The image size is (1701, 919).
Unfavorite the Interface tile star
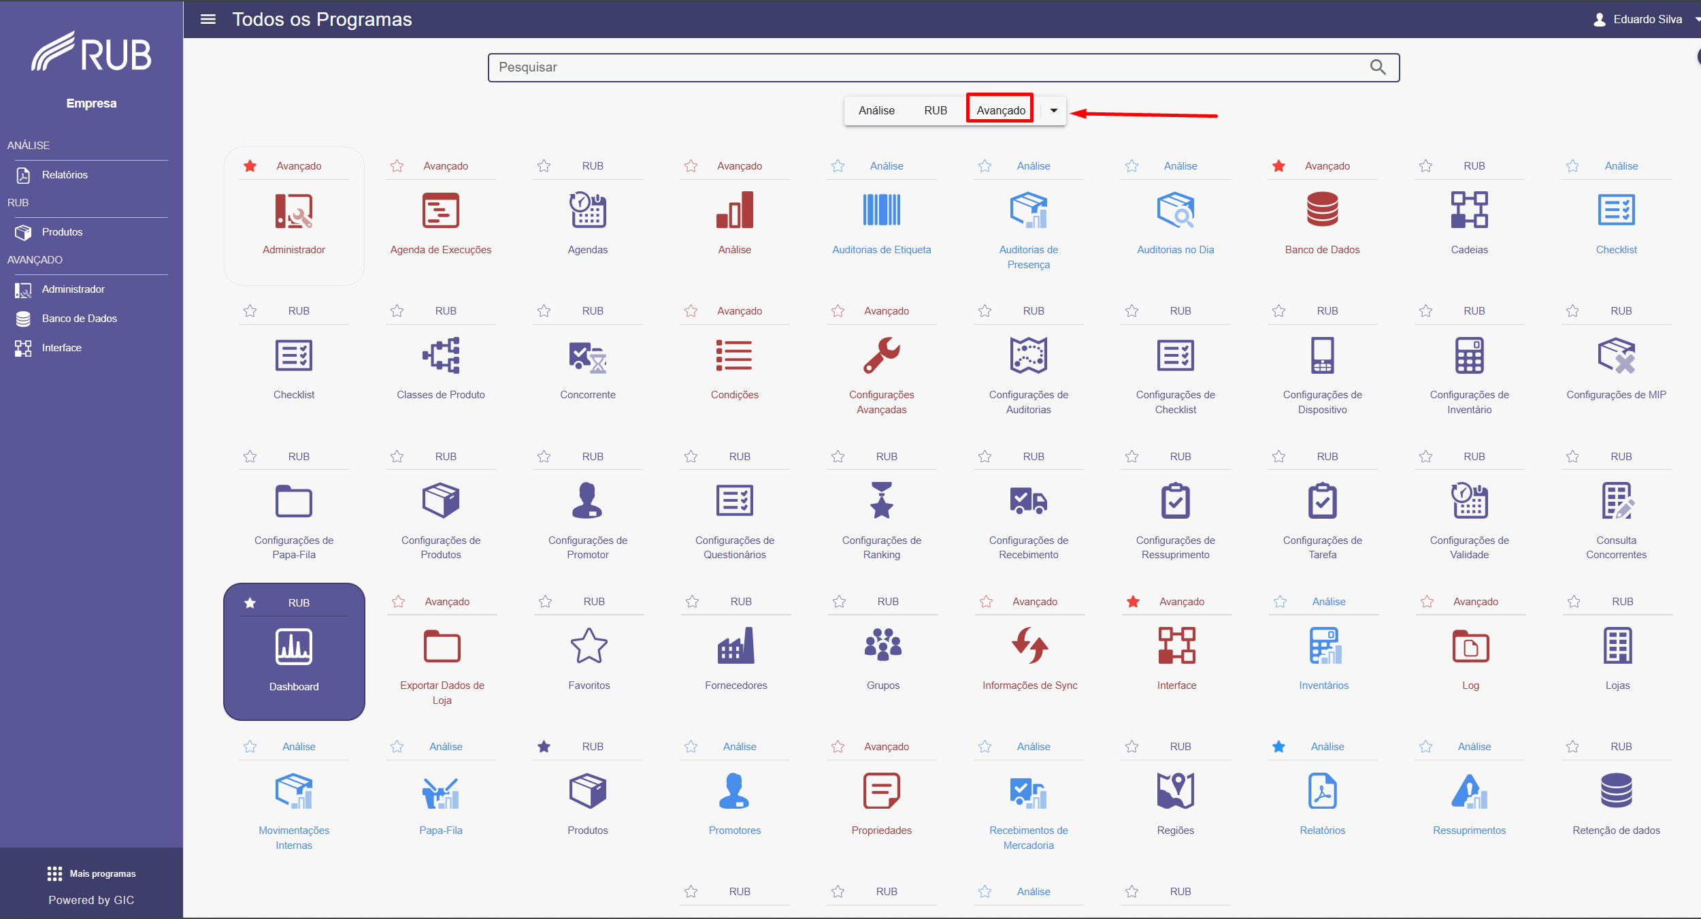[1134, 602]
